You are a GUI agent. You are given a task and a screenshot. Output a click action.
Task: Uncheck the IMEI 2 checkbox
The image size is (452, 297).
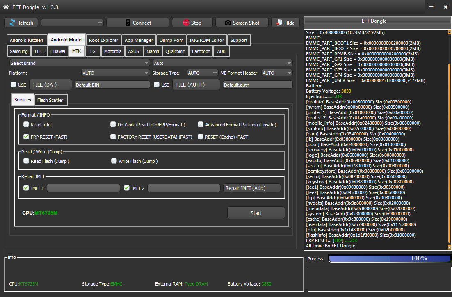[127, 188]
